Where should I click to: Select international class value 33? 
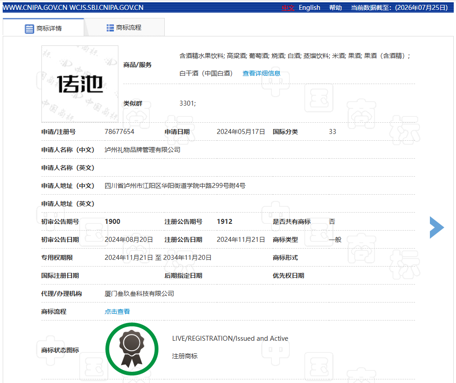point(332,132)
